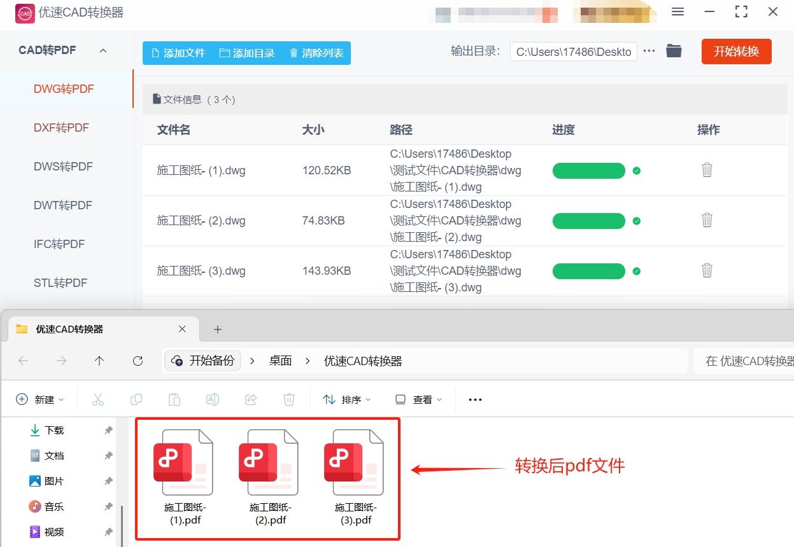The width and height of the screenshot is (794, 547).
Task: Clear the file list using 清除列表
Action: [x=316, y=53]
